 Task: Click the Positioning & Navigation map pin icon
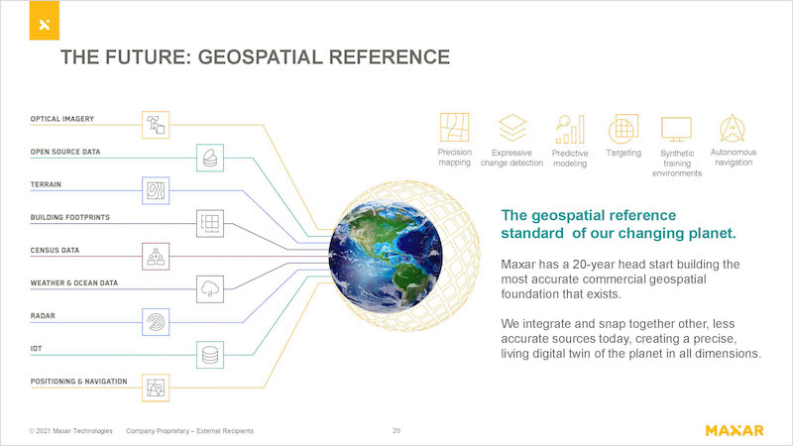[156, 388]
